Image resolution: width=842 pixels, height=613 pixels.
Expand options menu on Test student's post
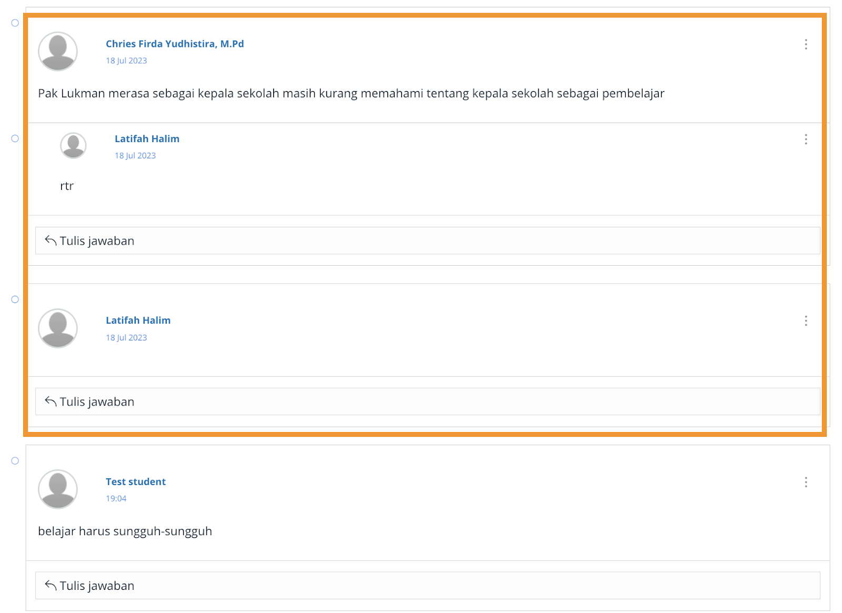(x=805, y=482)
